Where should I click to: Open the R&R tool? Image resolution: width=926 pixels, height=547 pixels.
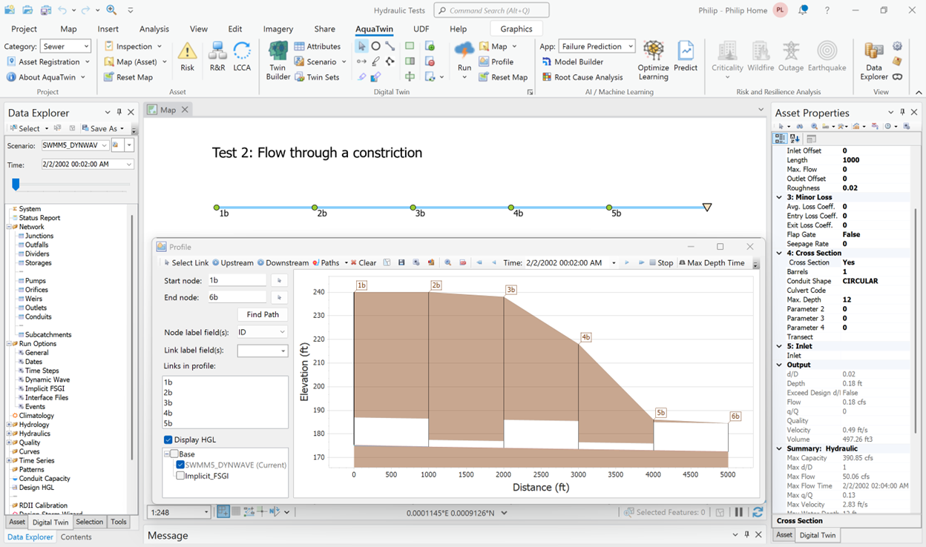point(217,56)
